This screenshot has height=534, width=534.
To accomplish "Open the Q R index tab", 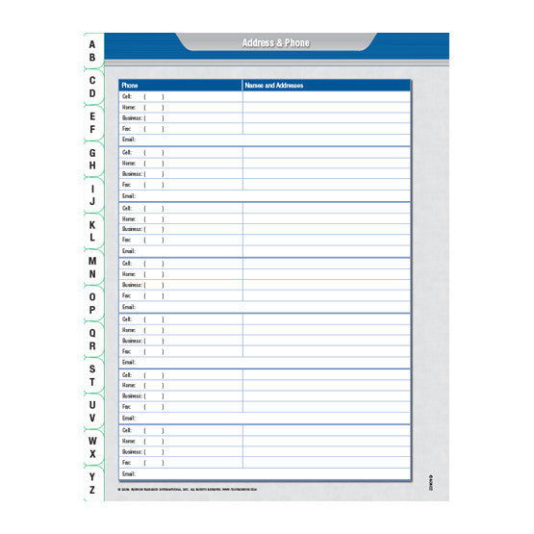I will coord(93,340).
